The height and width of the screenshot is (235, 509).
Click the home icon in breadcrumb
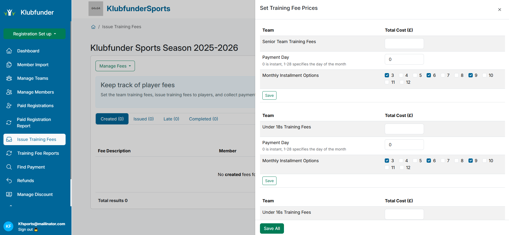[93, 27]
